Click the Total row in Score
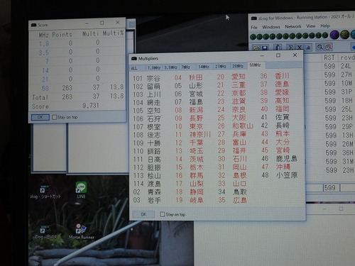Image resolution: width=355 pixels, height=266 pixels. click(77, 96)
